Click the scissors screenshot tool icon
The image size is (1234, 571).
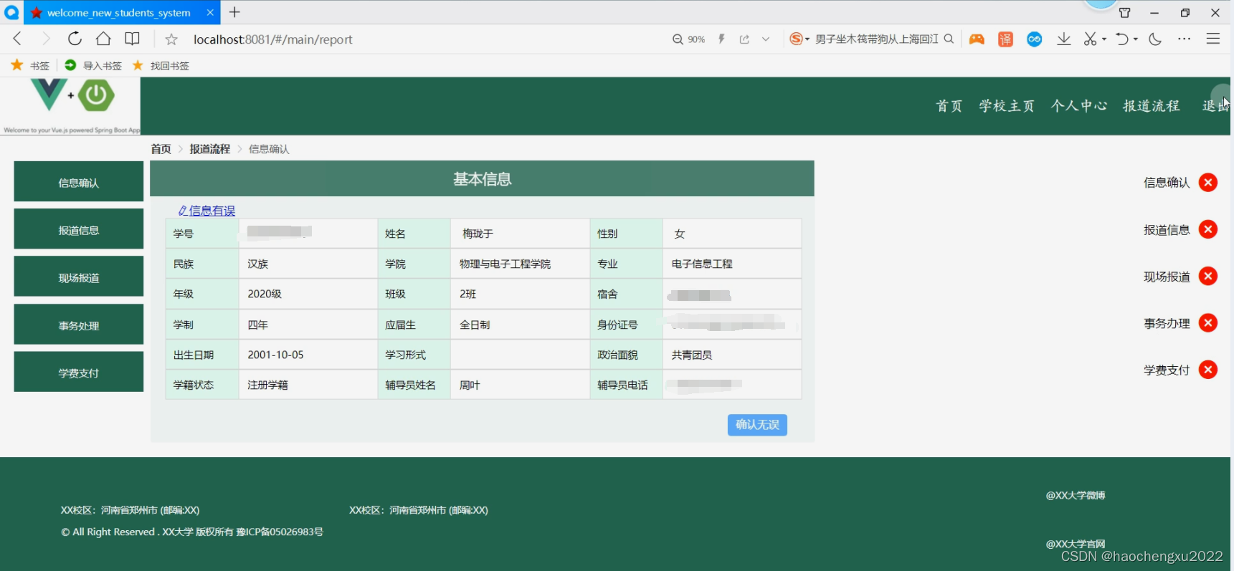(1090, 39)
